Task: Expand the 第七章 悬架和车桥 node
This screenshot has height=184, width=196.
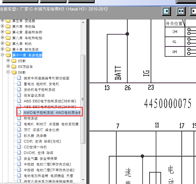Action: click(x=2, y=32)
